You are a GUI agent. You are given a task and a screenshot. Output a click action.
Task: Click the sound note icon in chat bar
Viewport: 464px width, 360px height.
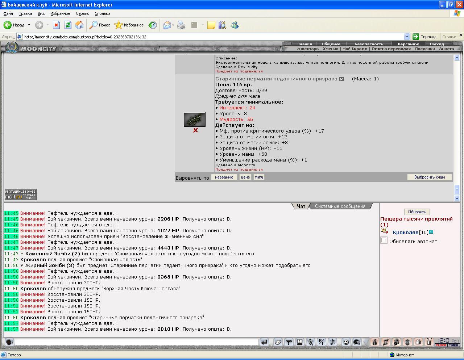pos(332,342)
